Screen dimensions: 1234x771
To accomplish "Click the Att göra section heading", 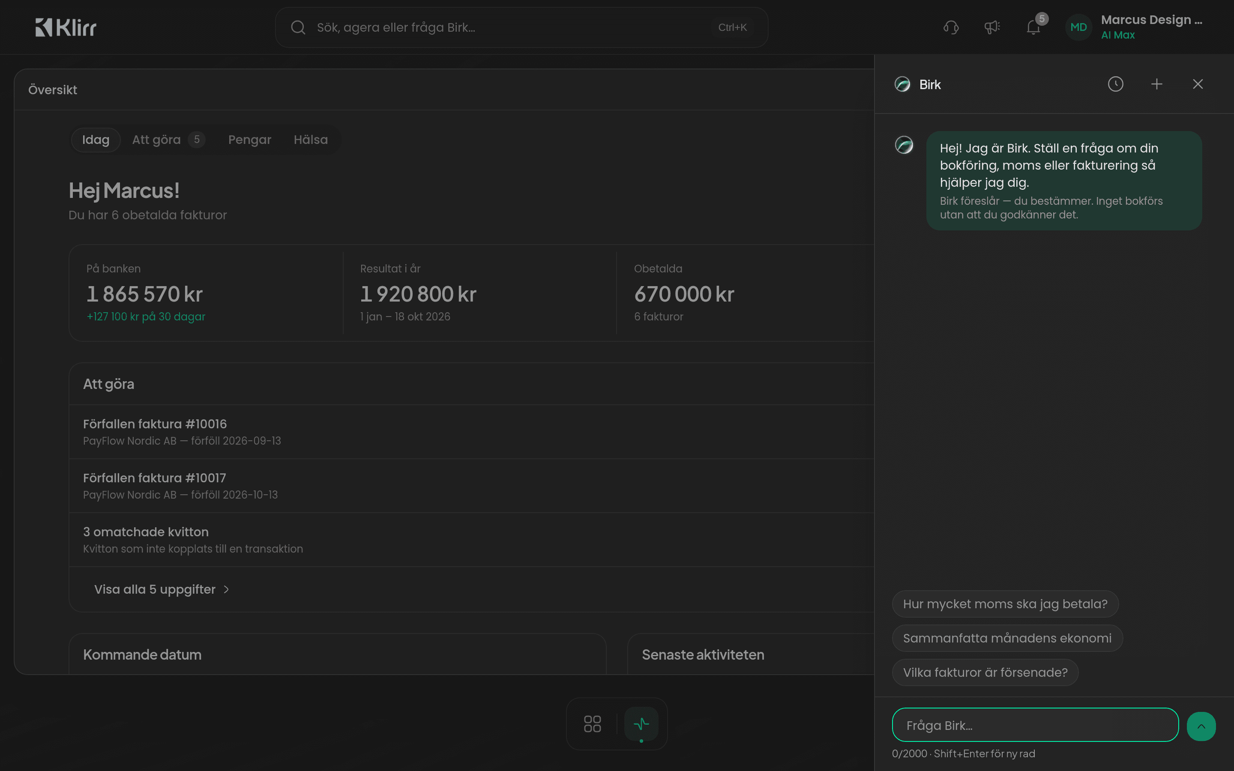I will (x=108, y=385).
